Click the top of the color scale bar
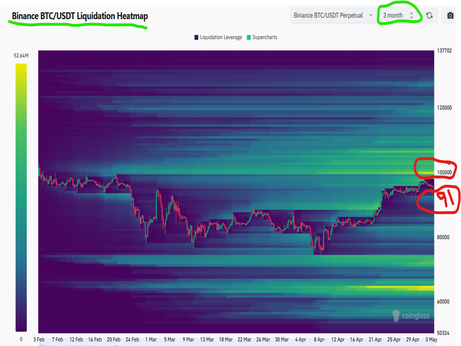The image size is (461, 346). 21,66
